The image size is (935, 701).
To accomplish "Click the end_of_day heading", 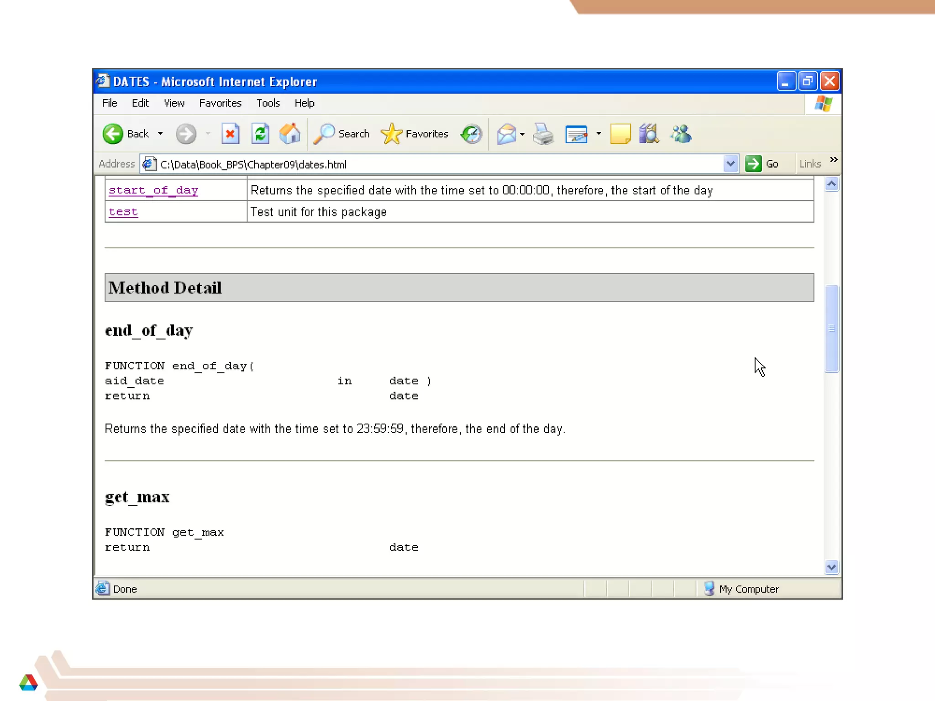I will pos(149,330).
